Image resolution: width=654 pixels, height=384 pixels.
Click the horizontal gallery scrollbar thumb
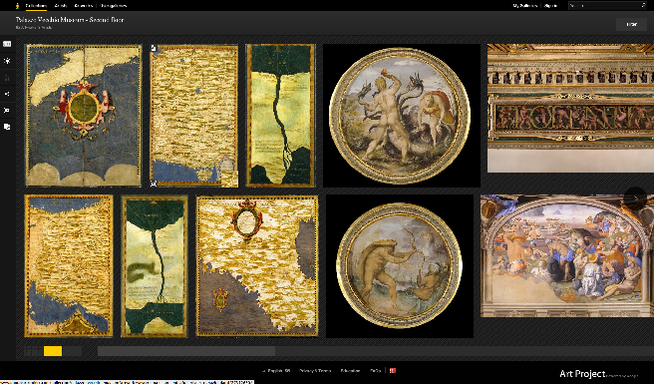[186, 351]
